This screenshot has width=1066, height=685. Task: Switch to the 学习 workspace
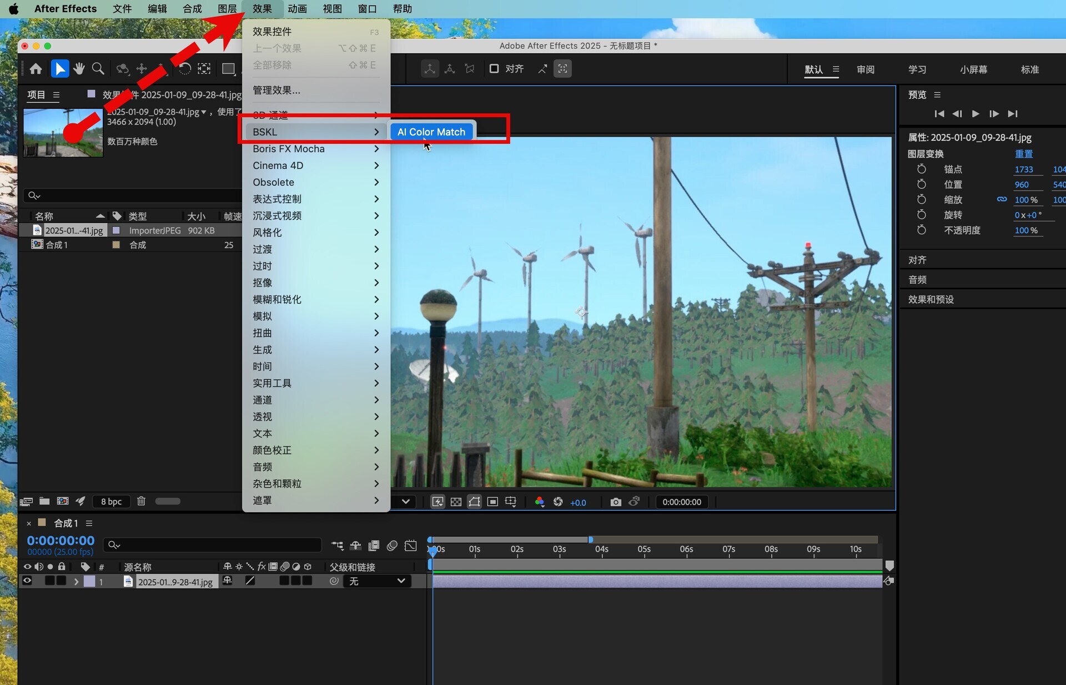pos(917,69)
